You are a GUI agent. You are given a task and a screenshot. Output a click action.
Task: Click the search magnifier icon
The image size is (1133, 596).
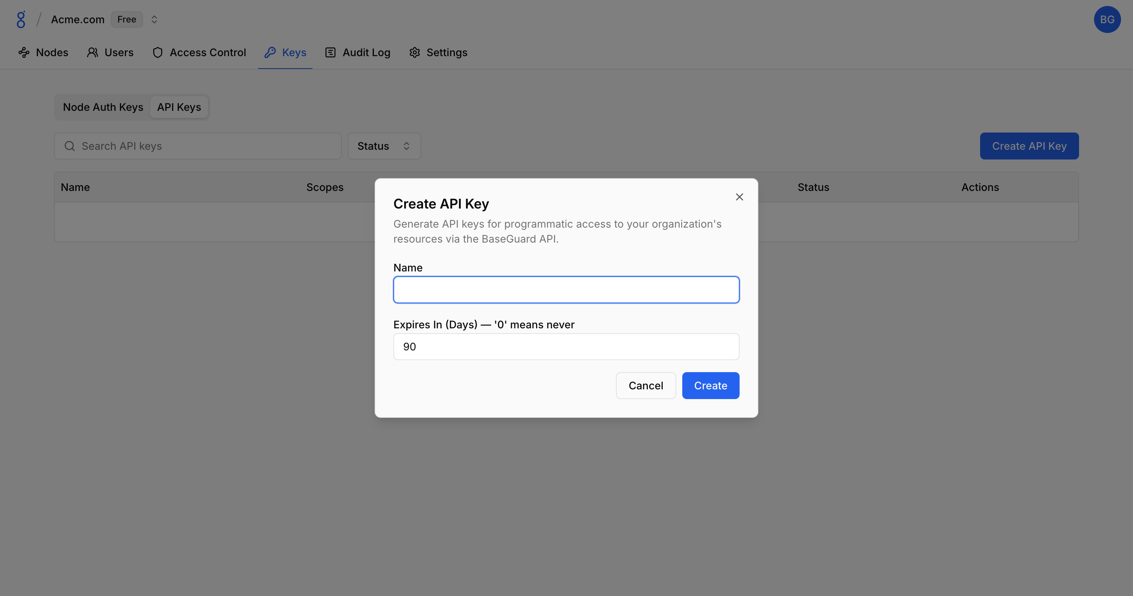69,146
